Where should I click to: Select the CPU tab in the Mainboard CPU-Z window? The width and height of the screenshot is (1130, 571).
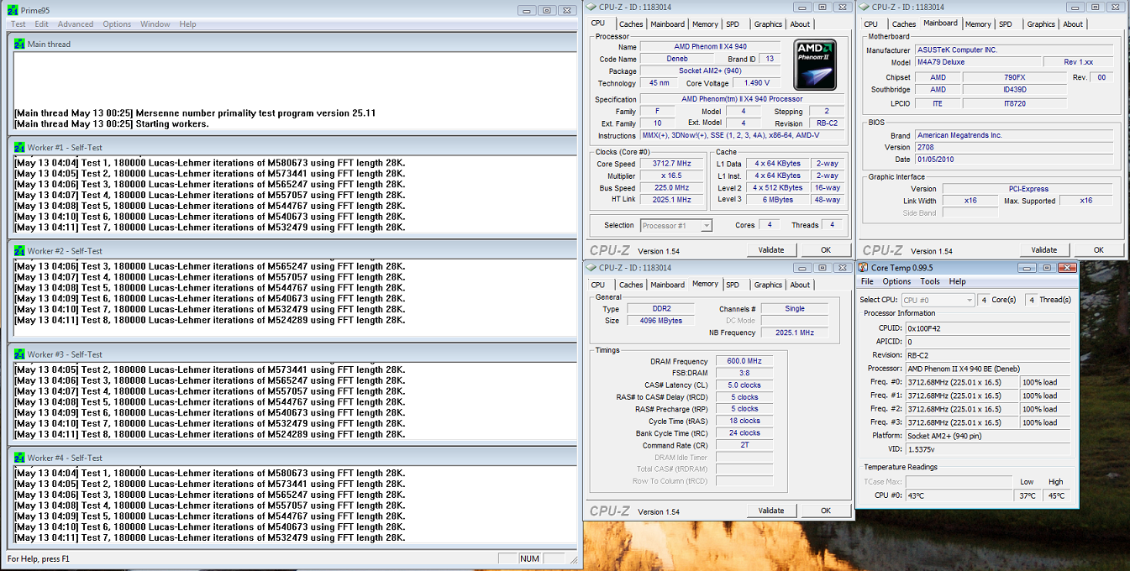tap(870, 24)
